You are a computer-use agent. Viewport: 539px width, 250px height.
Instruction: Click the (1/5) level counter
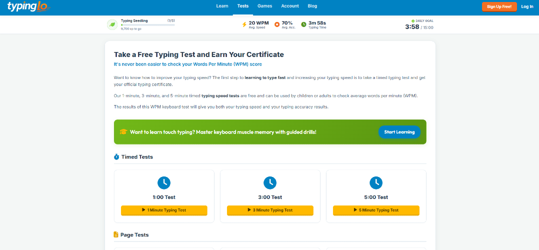click(171, 20)
